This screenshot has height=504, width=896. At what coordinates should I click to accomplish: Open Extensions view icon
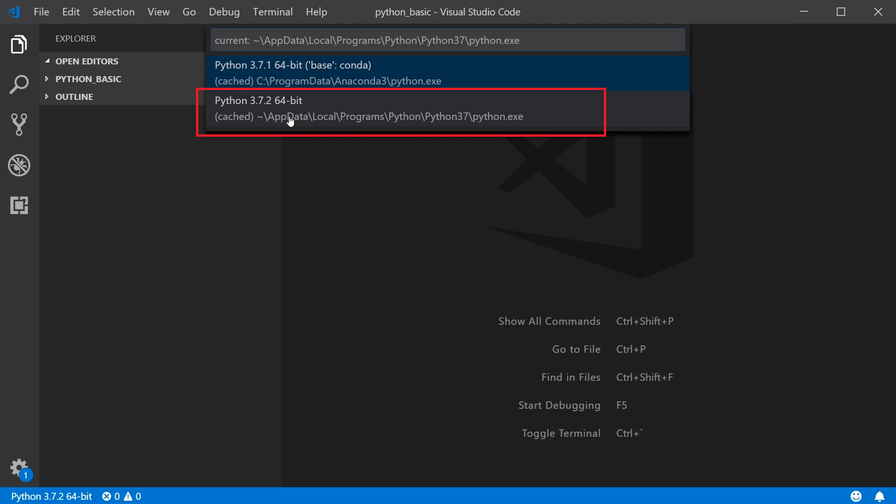[x=19, y=205]
